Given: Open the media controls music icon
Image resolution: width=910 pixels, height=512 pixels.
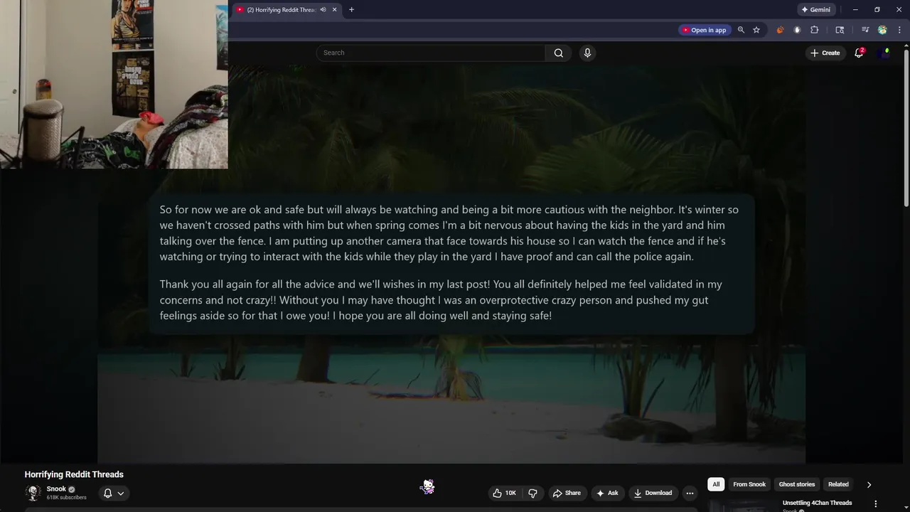Looking at the screenshot, I should tap(865, 30).
